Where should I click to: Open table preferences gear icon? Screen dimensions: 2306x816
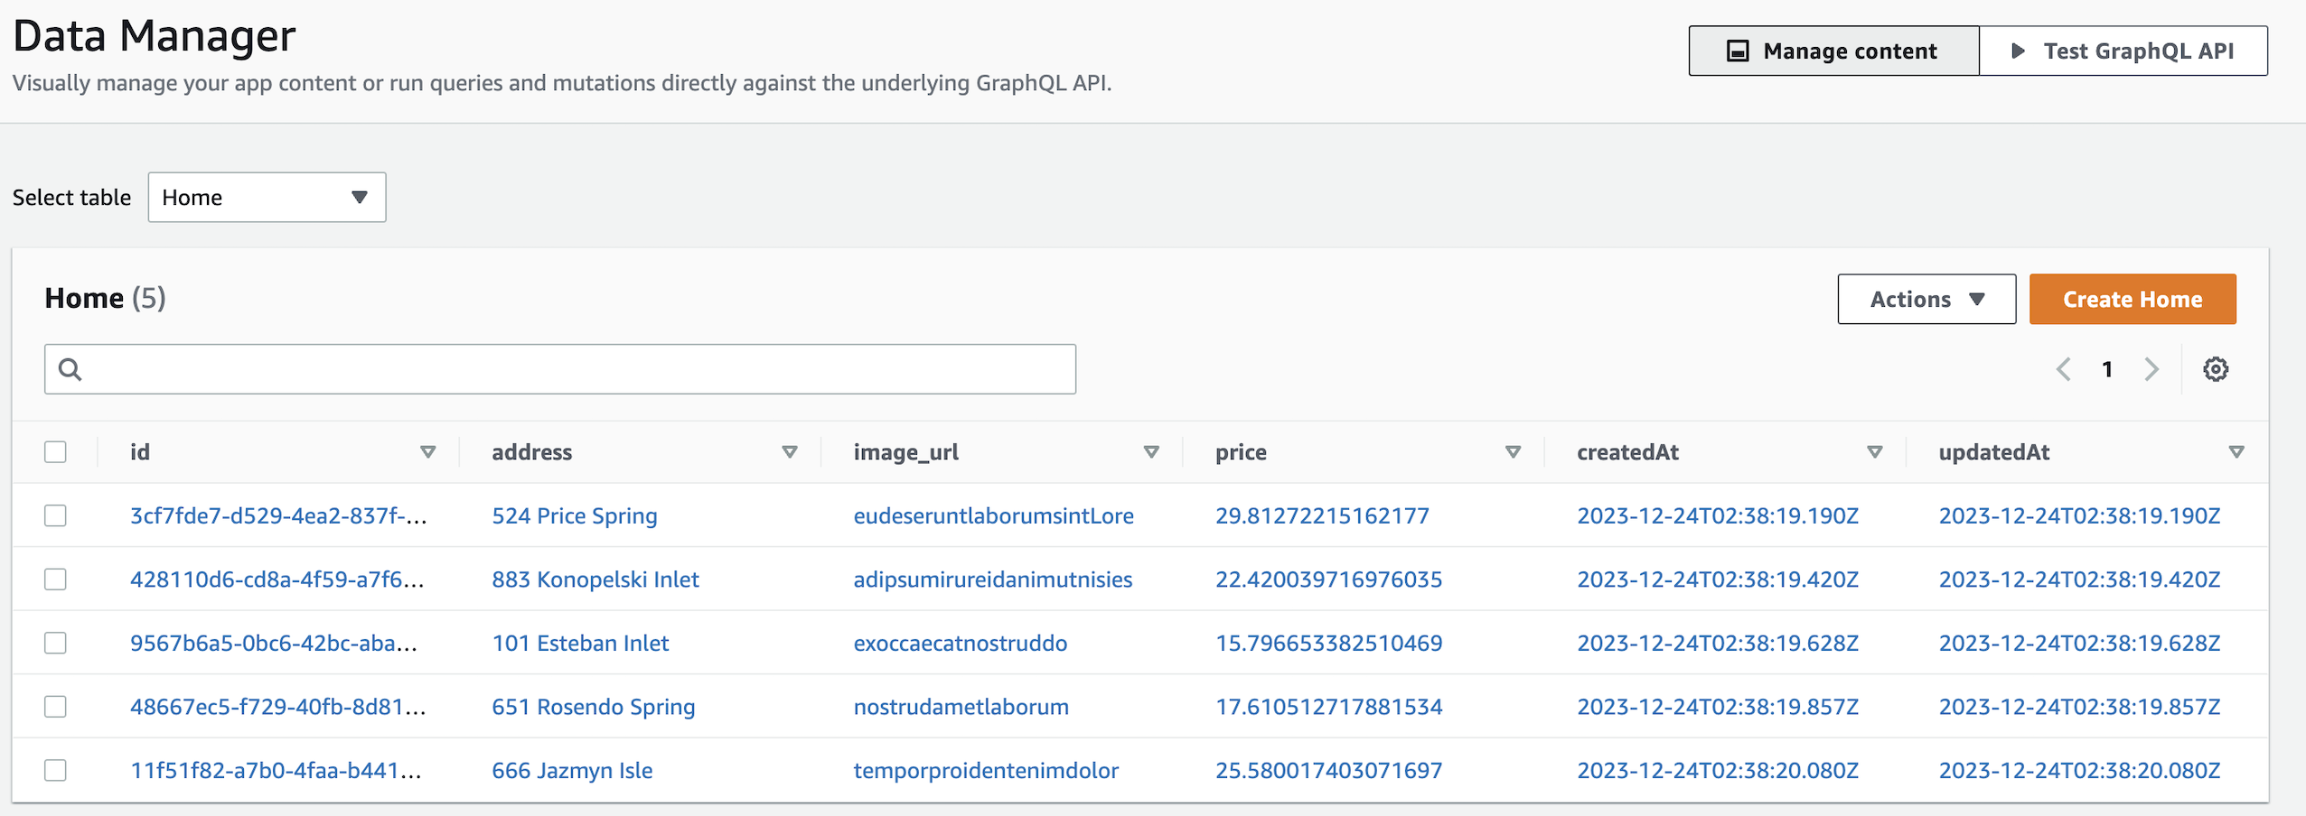pos(2215,369)
